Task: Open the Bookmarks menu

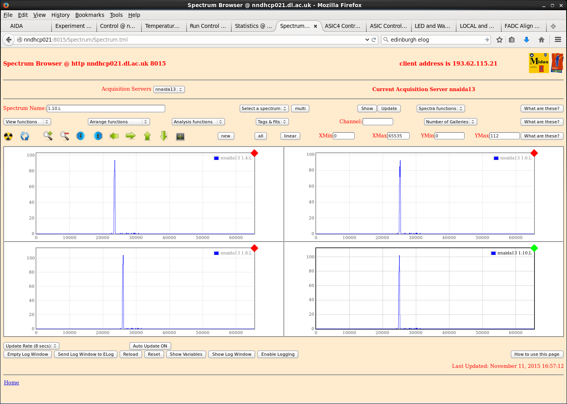Action: point(89,15)
